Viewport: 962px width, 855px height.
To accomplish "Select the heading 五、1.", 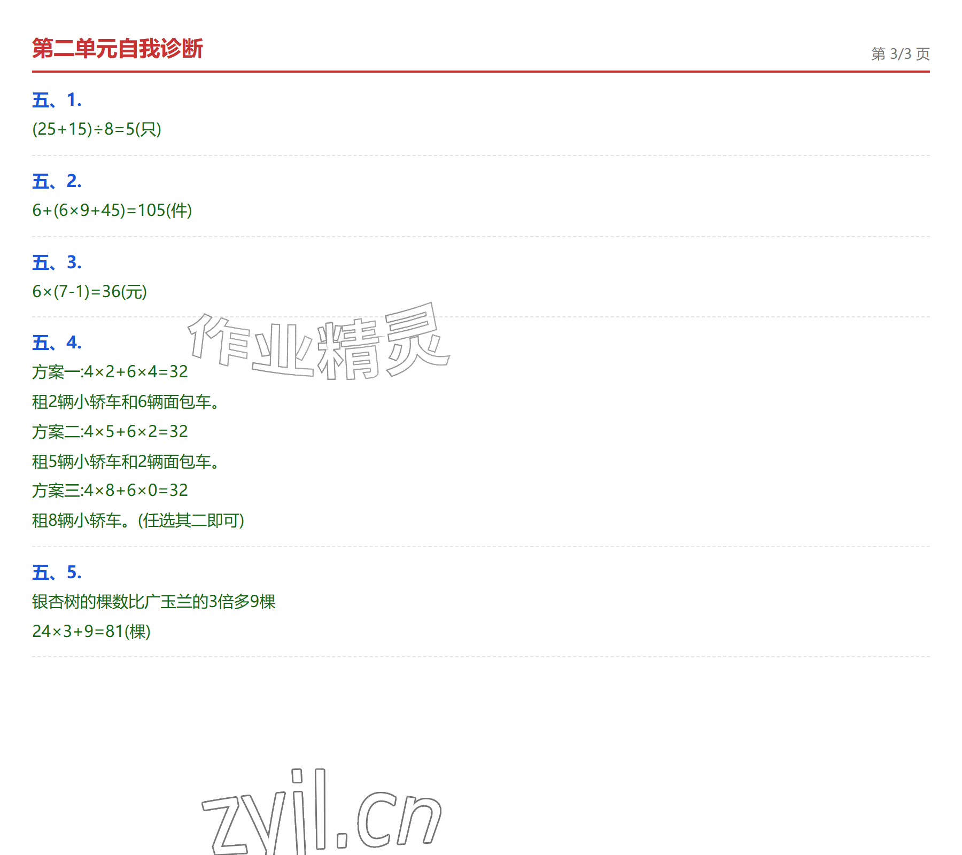I will [x=57, y=100].
